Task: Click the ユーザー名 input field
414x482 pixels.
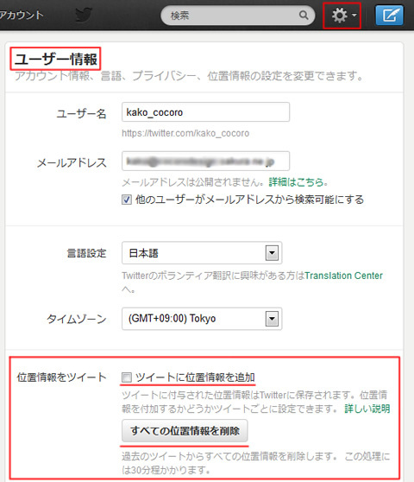Action: tap(205, 112)
